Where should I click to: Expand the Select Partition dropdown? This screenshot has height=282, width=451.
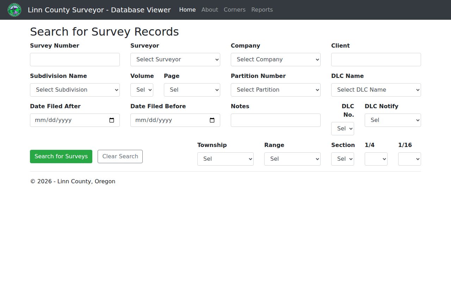276,90
